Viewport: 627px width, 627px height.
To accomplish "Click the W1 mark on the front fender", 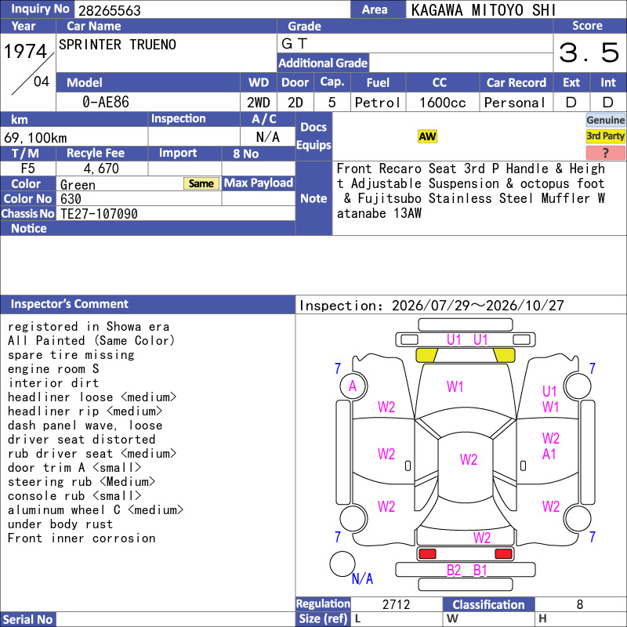I will 550,407.
